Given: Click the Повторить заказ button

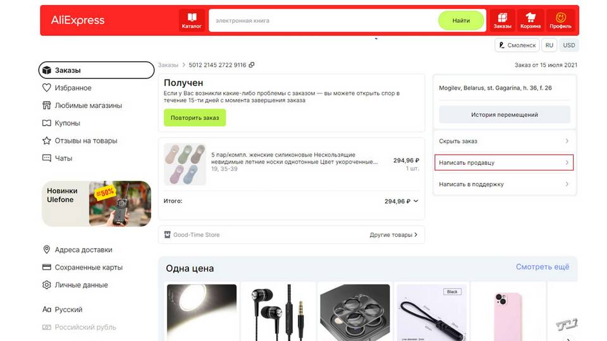Looking at the screenshot, I should coord(195,117).
